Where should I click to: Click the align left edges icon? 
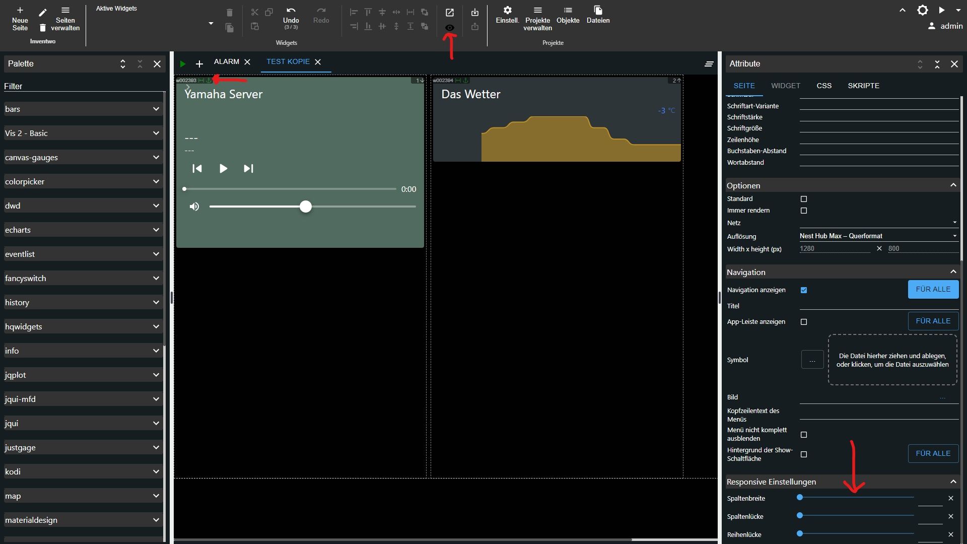click(x=354, y=12)
